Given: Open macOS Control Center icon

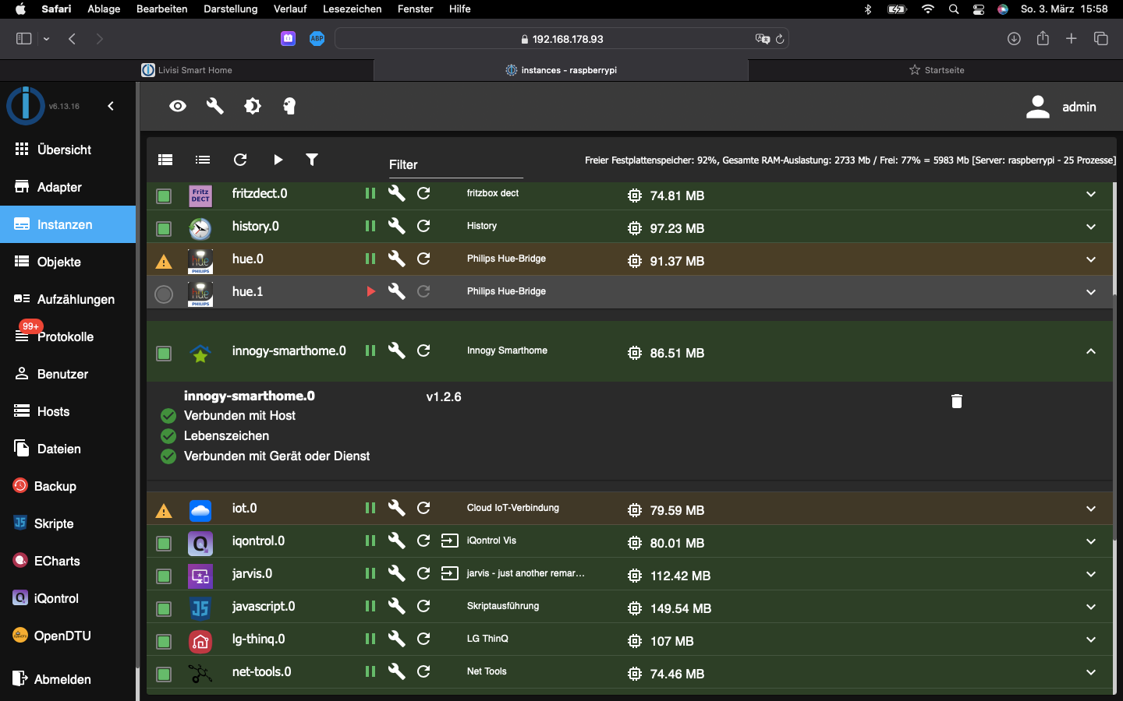Looking at the screenshot, I should 979,9.
